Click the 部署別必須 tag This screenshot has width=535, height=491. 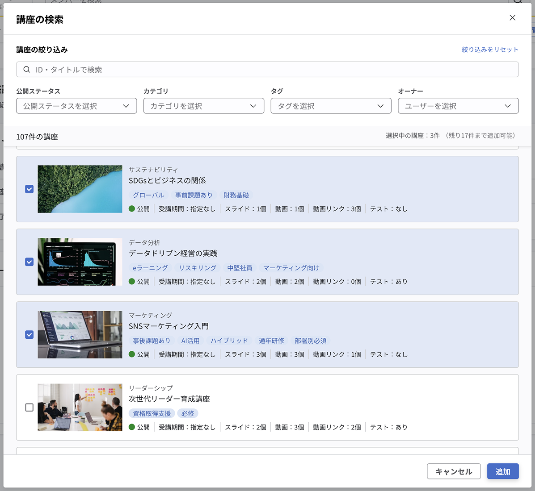(x=311, y=341)
